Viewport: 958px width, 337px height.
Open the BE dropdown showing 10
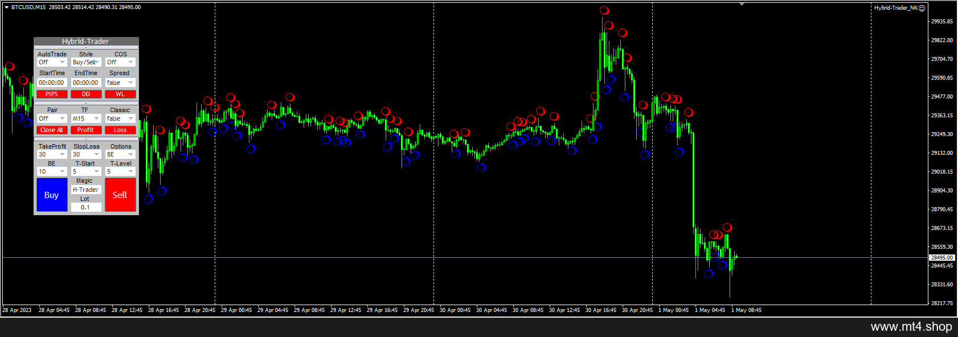(x=52, y=171)
